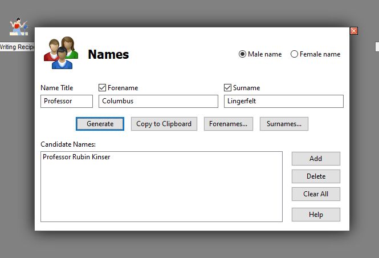The image size is (379, 258).
Task: Click Copy to Clipboard button
Action: tap(164, 124)
